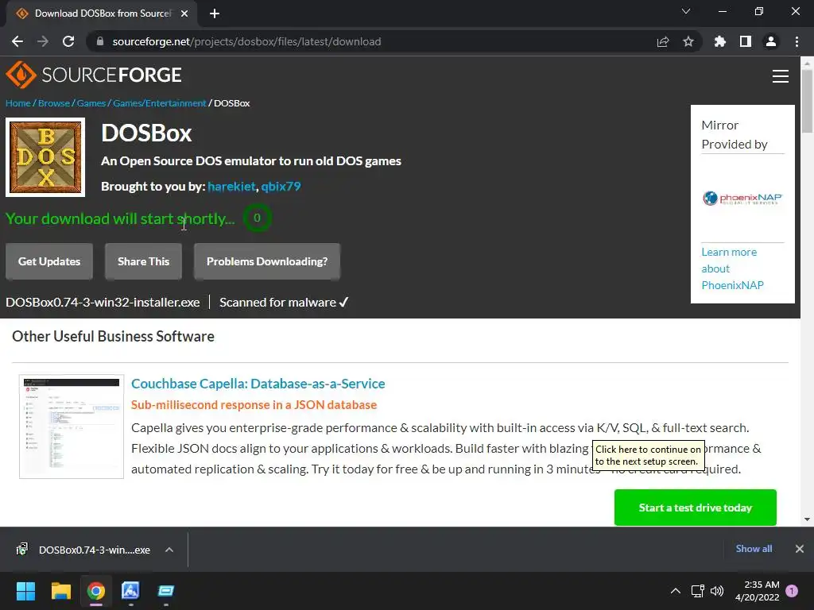Click the countdown circle showing 0
This screenshot has height=610, width=814.
point(257,218)
